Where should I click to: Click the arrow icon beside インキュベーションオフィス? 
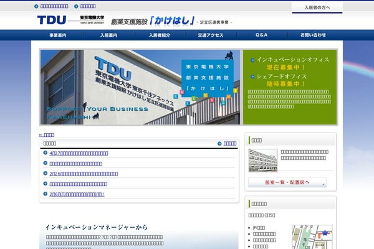tap(252, 60)
